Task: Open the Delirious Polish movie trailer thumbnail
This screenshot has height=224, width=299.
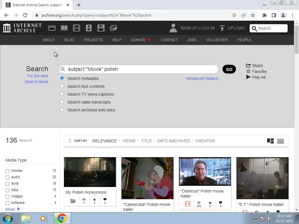Action: click(x=205, y=171)
